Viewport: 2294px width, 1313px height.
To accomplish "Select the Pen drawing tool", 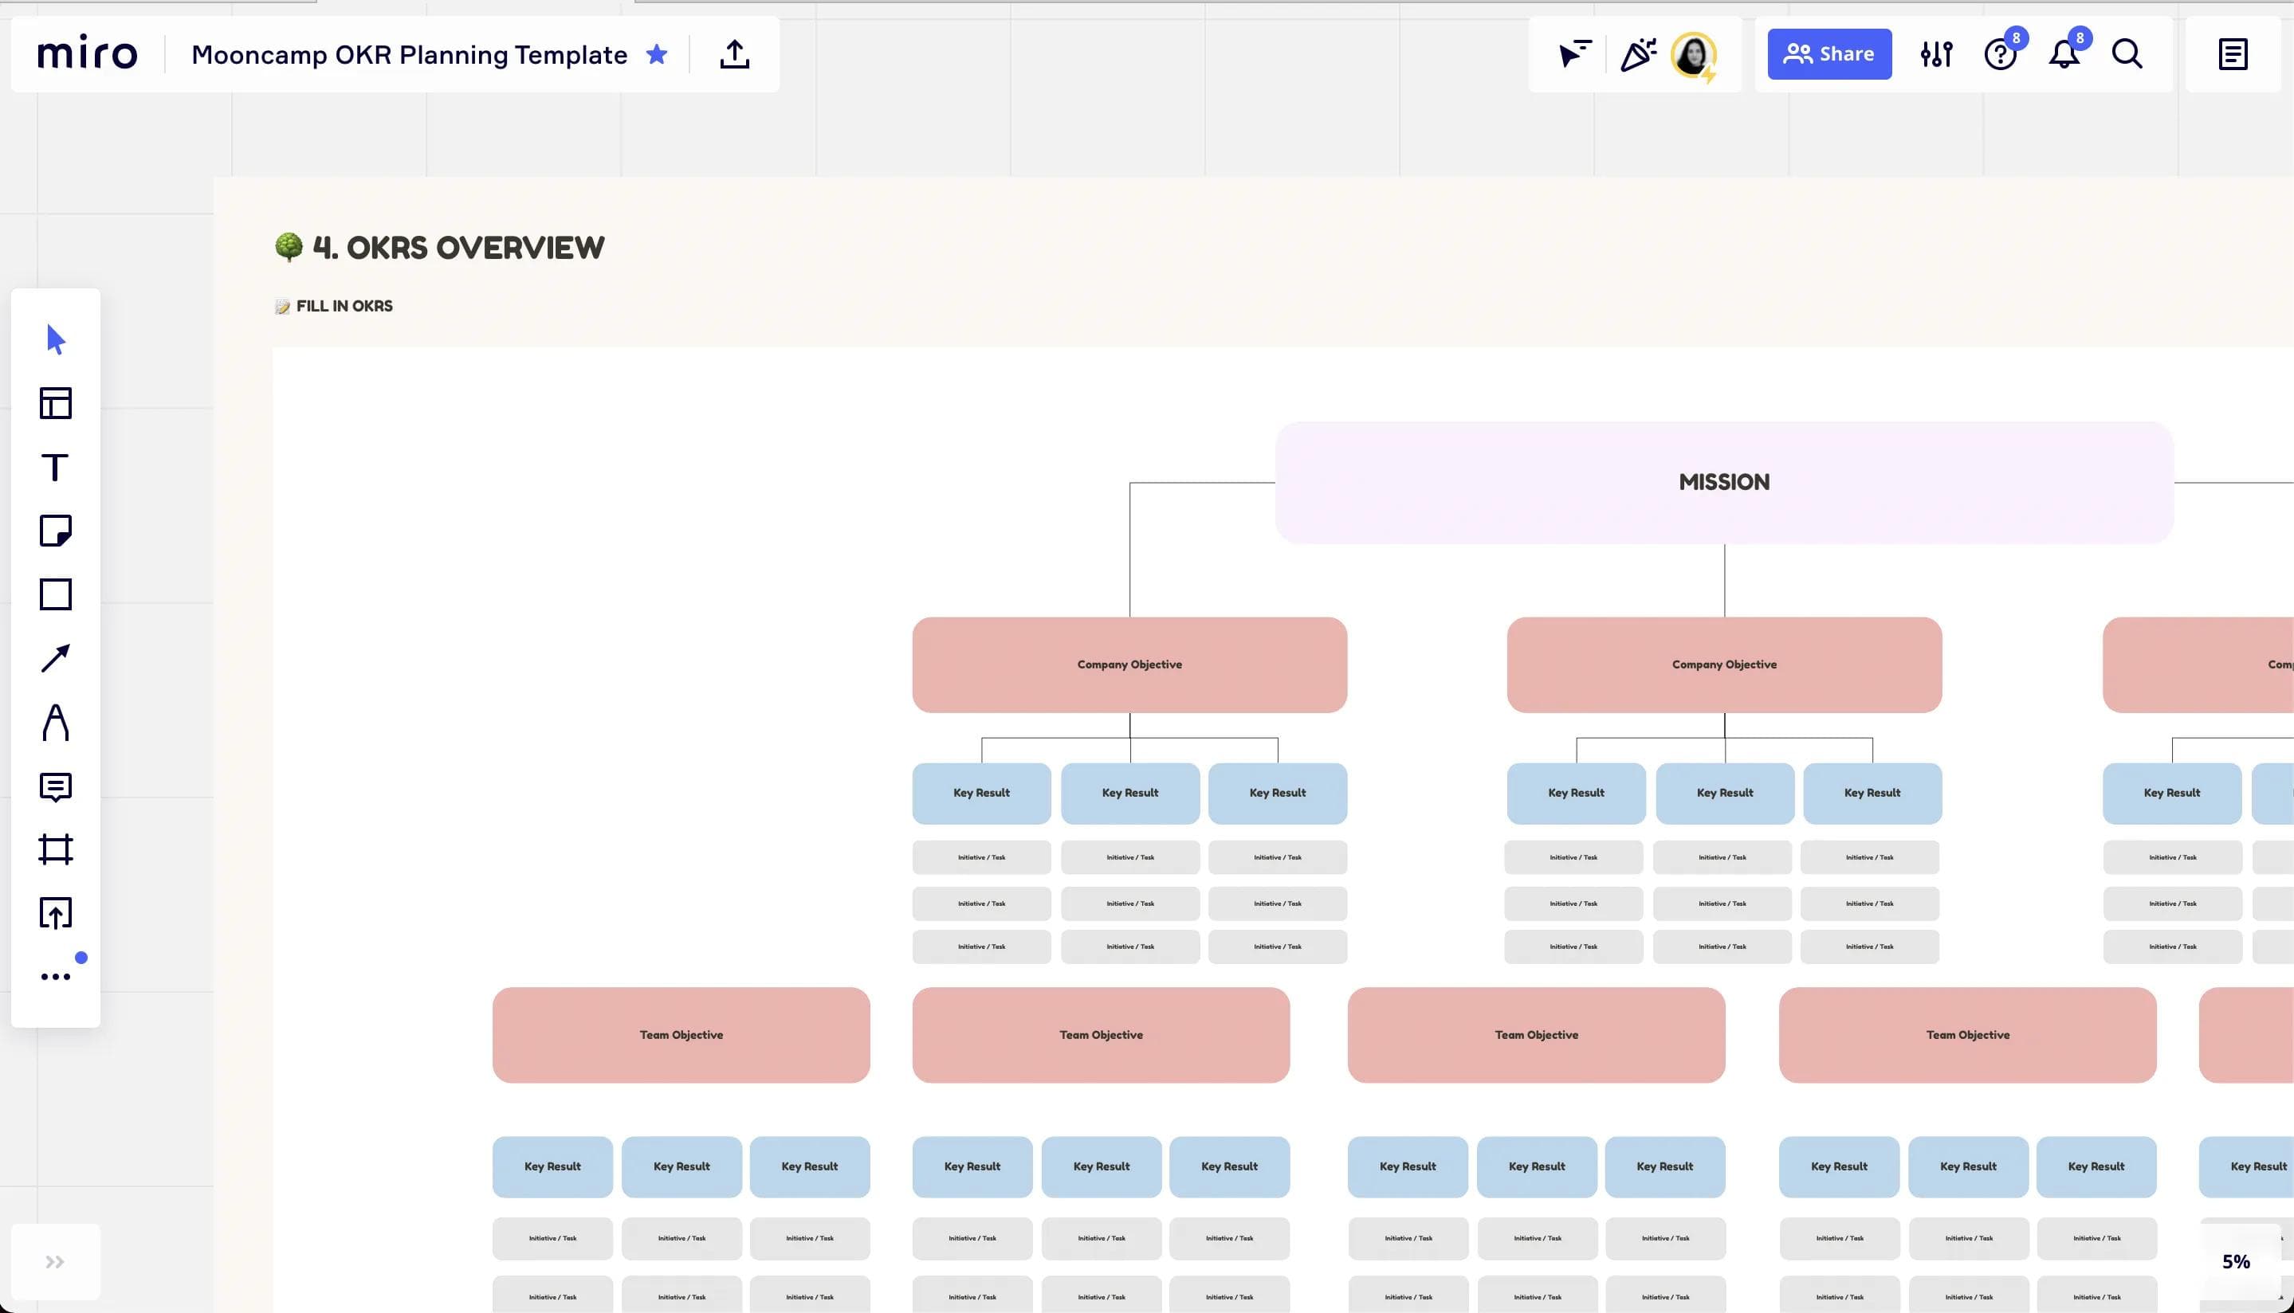I will click(55, 723).
